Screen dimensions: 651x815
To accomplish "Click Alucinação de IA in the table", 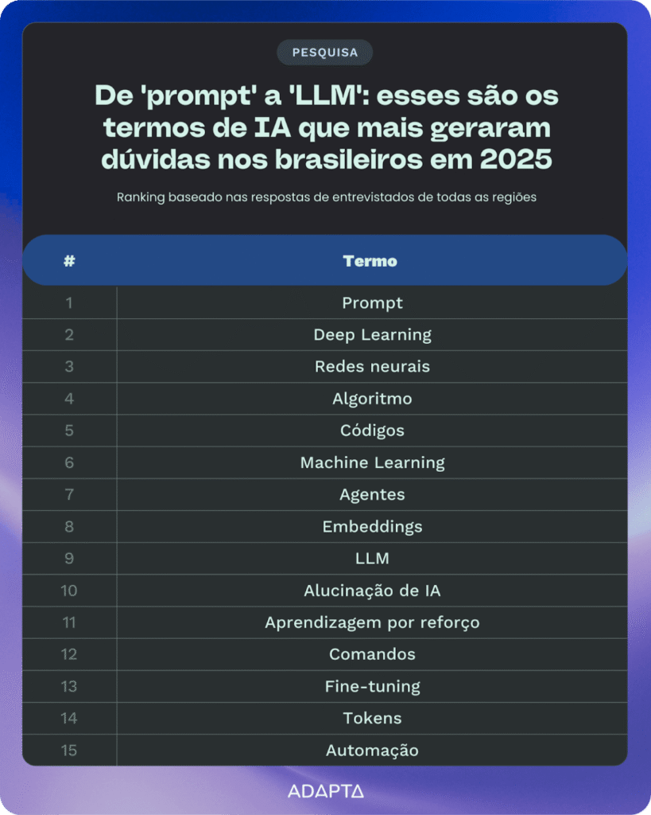I will tap(372, 591).
